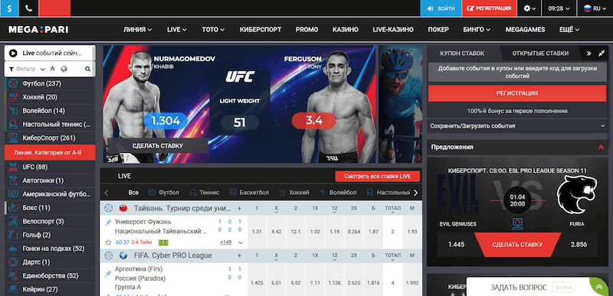Bet on Ferguson odds 3.4
Viewport: 613px width, 296px height.
tap(314, 121)
